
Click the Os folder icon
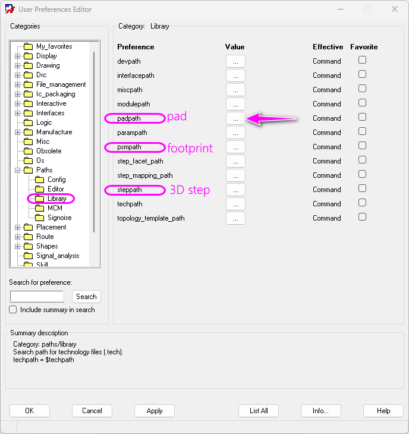(28, 161)
